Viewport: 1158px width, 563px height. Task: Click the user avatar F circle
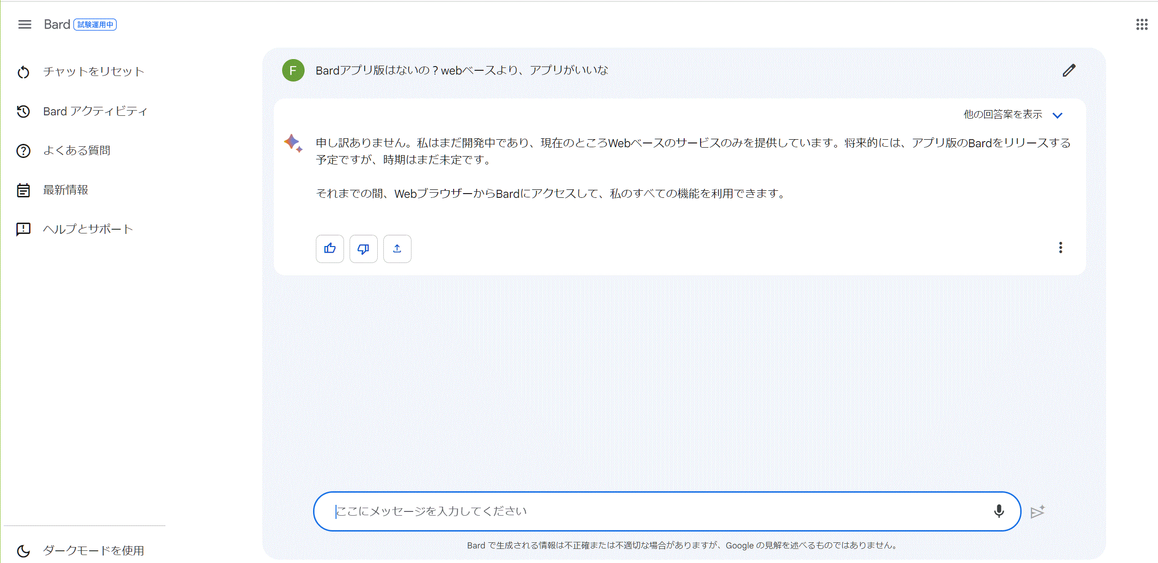pyautogui.click(x=293, y=70)
